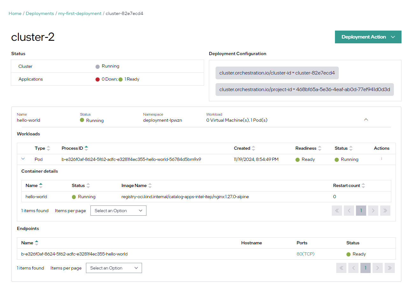Go to Home breadcrumb

coord(15,13)
